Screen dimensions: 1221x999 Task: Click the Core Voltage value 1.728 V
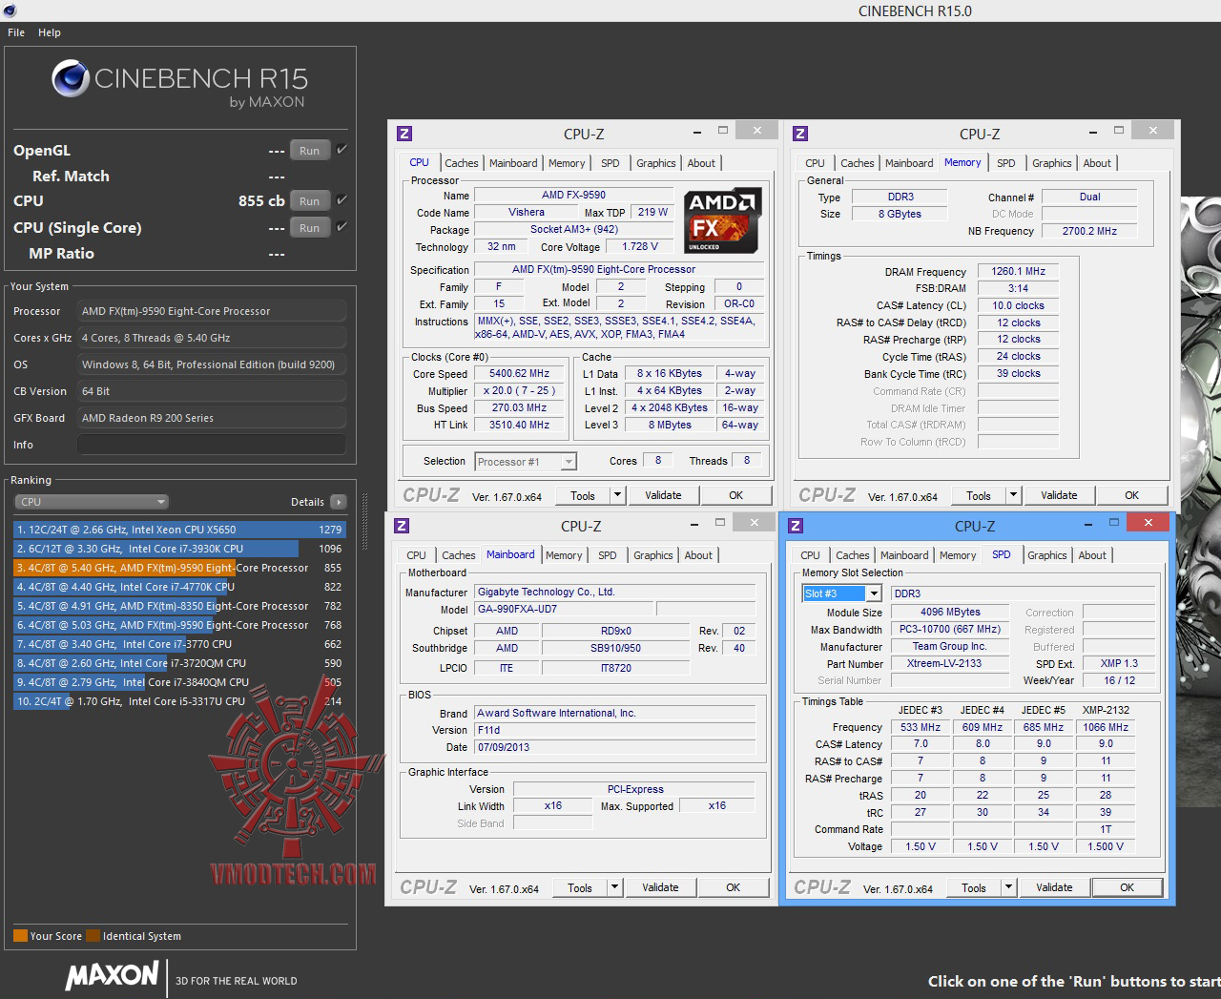(x=640, y=246)
